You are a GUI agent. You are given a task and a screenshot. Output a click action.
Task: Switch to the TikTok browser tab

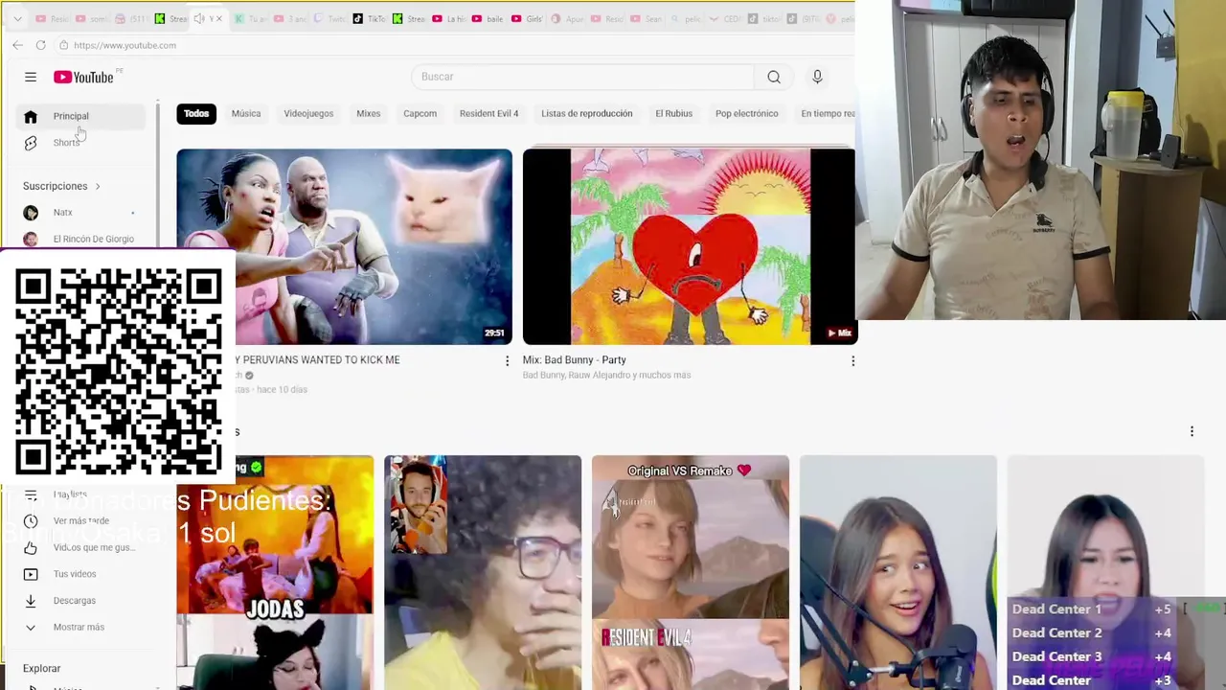(368, 19)
